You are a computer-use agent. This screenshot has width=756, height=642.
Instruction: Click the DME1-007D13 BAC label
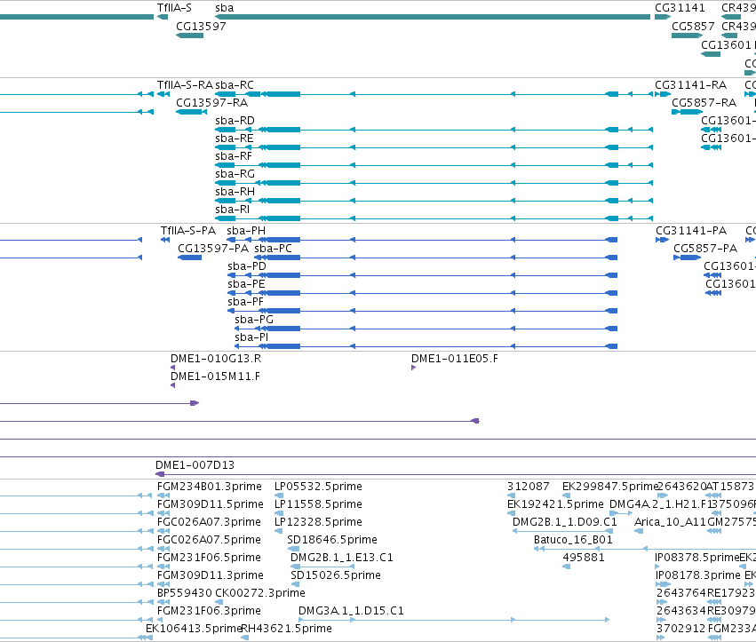195,465
